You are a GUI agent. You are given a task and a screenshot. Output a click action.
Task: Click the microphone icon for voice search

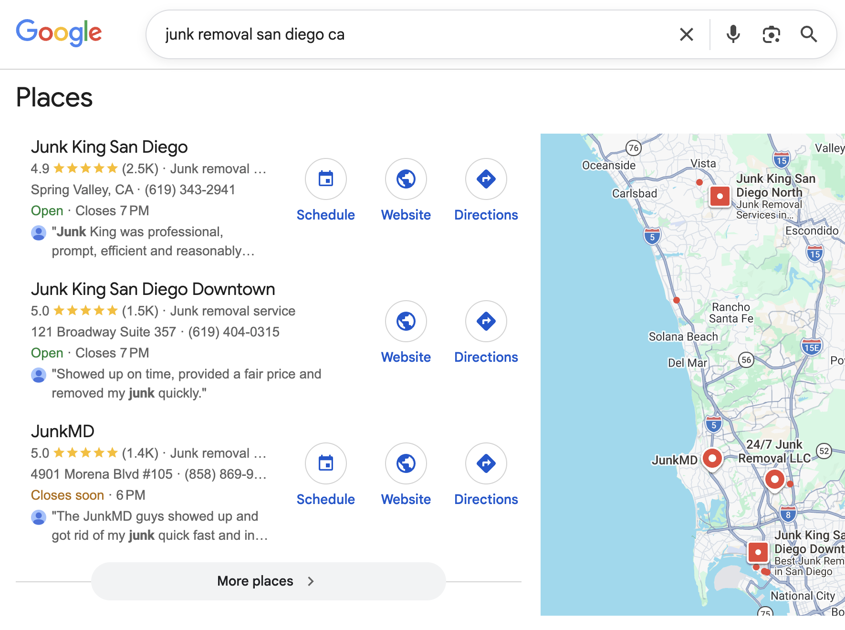pyautogui.click(x=733, y=34)
